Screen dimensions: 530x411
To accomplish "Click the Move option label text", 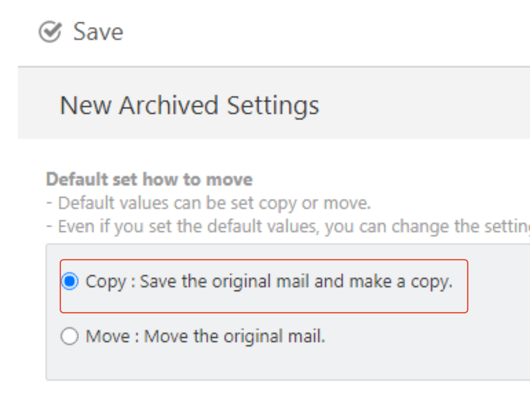I will [x=206, y=336].
